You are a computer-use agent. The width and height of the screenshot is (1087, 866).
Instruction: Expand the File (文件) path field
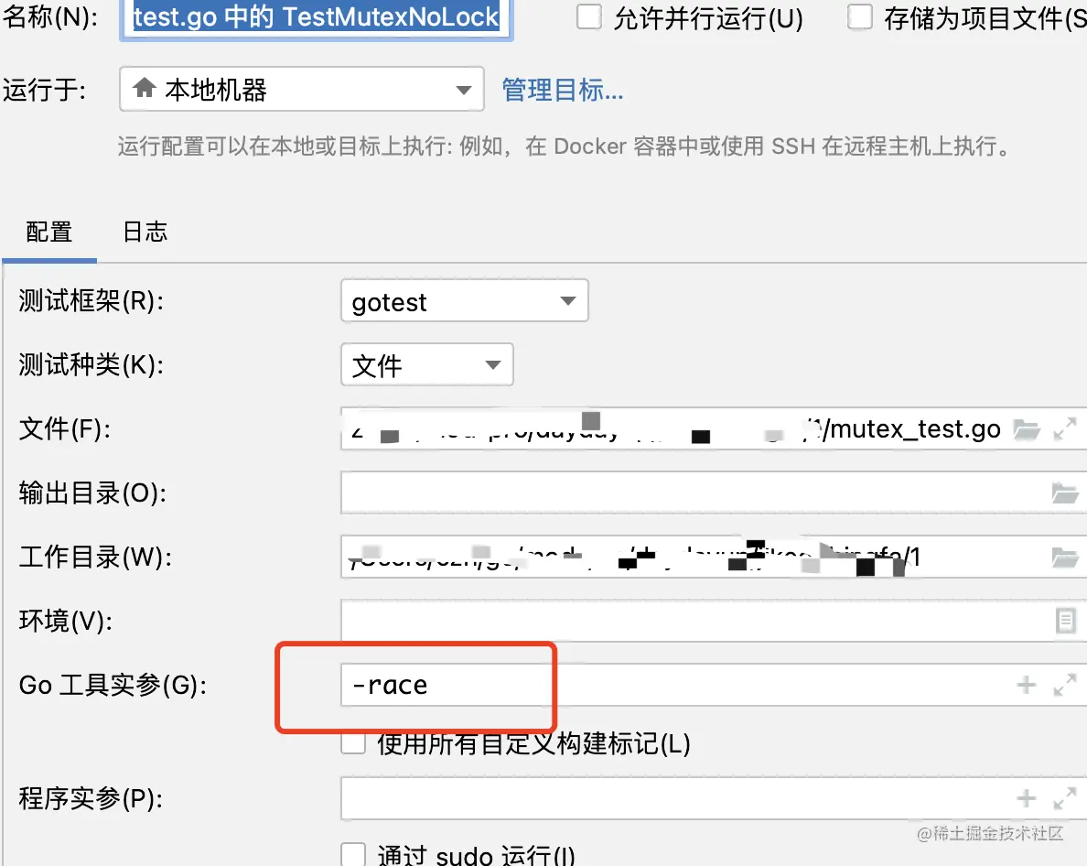coord(1065,429)
